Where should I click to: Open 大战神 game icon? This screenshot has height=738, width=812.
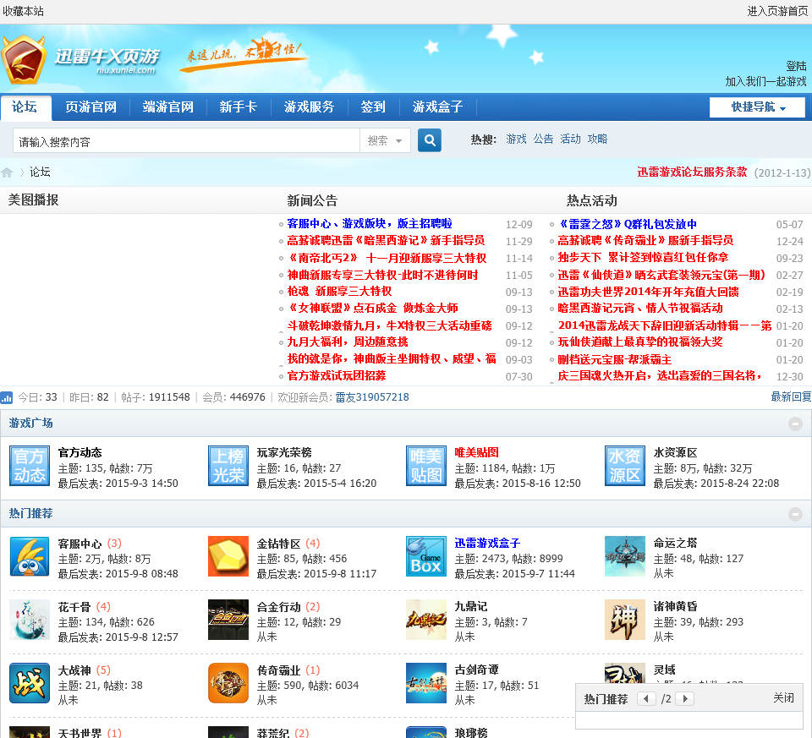(30, 683)
